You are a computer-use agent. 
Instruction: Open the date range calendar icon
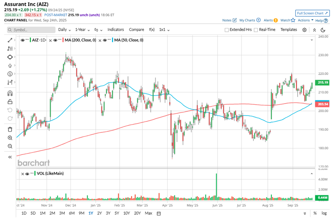point(159,213)
